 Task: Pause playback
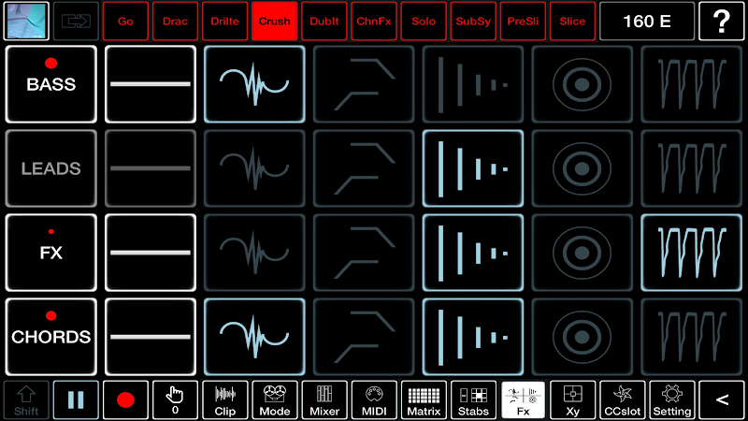click(x=76, y=400)
